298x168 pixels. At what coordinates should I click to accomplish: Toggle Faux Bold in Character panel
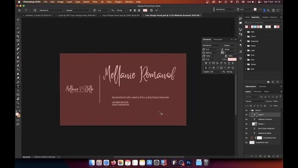click(206, 63)
